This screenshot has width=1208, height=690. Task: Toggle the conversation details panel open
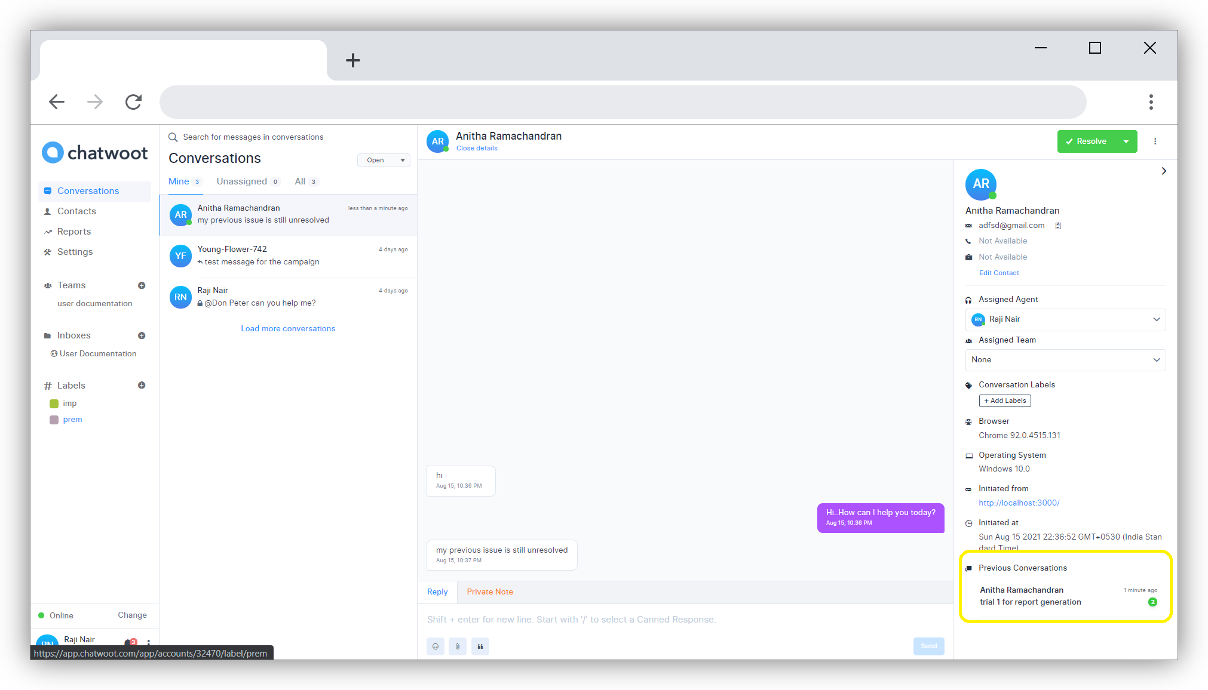coord(1164,171)
